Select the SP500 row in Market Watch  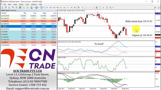[29, 32]
